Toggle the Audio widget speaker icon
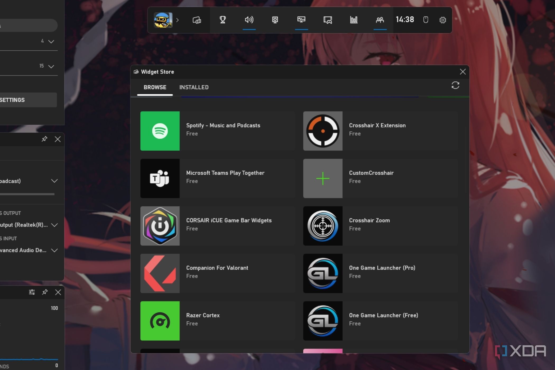The image size is (555, 370). [x=249, y=20]
